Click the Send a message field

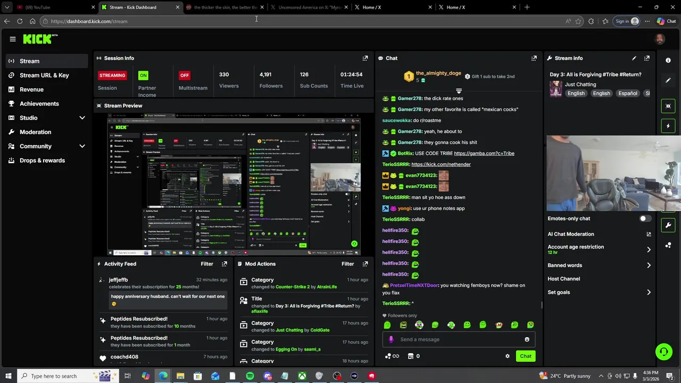click(459, 339)
